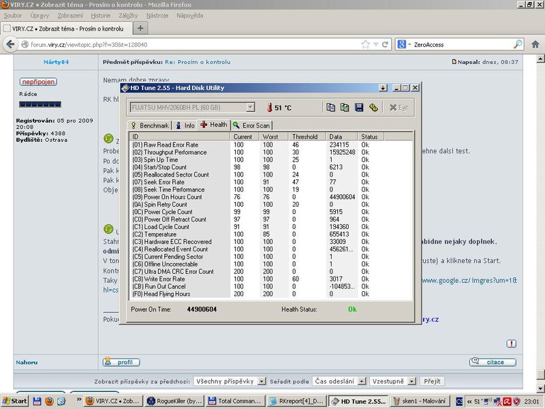Click CS language indicator in taskbar
Screen dimensions: 545x409
click(459, 402)
